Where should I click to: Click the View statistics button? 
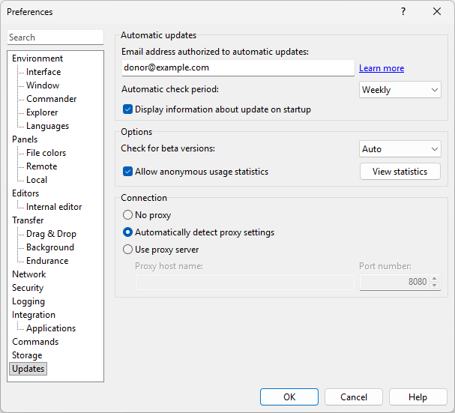(400, 172)
